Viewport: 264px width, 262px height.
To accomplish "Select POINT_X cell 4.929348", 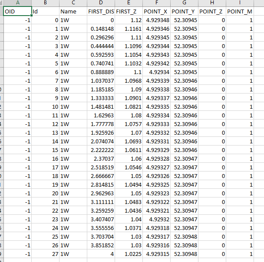I will pos(157,20).
